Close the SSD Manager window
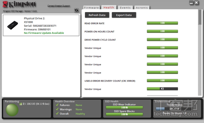Viewport: 204px width, 123px height. pyautogui.click(x=196, y=3)
